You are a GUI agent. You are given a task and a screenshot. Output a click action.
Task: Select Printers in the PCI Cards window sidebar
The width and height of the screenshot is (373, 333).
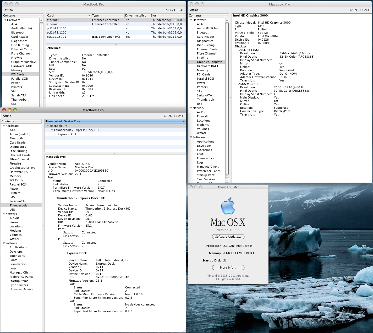pyautogui.click(x=17, y=87)
